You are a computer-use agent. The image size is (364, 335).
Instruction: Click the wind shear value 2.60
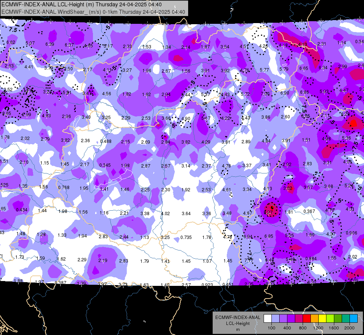pos(286,117)
